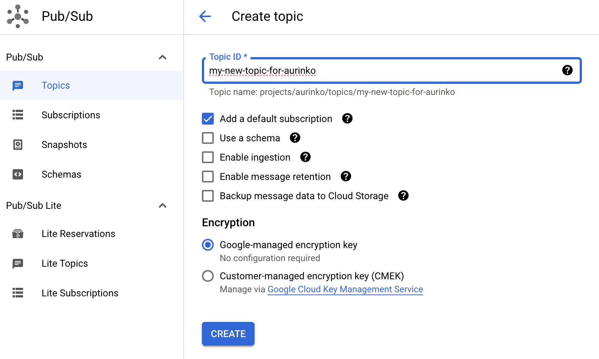Click the Lite Topics message icon
Viewport: 599px width, 359px height.
tap(18, 264)
